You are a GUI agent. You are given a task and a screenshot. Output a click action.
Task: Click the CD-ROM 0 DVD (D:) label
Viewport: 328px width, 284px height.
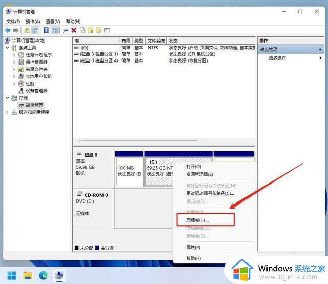[93, 209]
